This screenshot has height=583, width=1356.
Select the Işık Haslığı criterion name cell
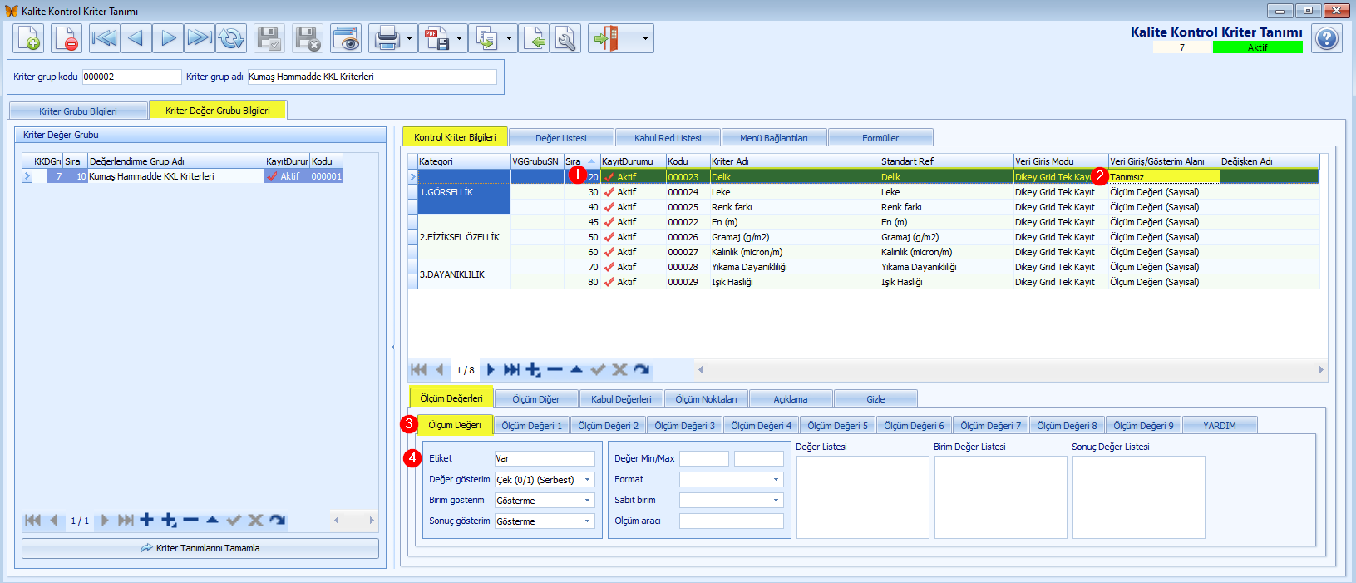tap(794, 282)
